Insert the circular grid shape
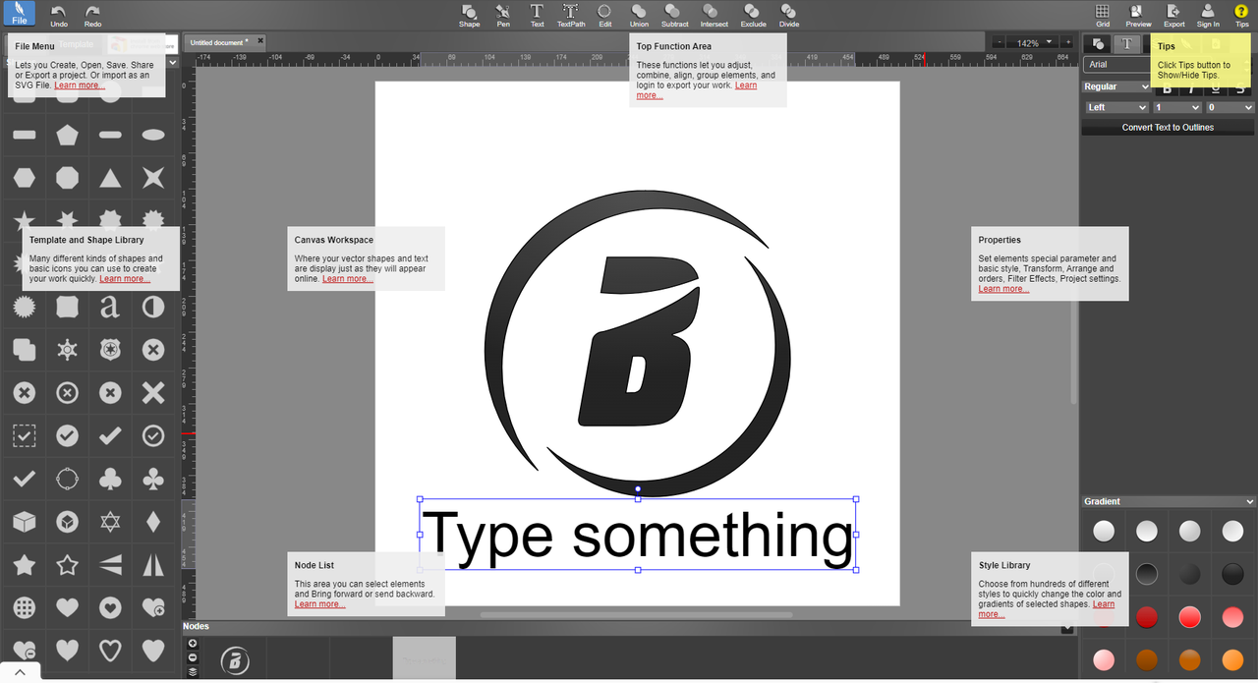Screen dimensions: 1258x683 point(24,607)
